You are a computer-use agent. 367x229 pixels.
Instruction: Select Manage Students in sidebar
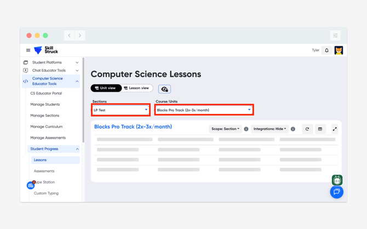point(45,105)
